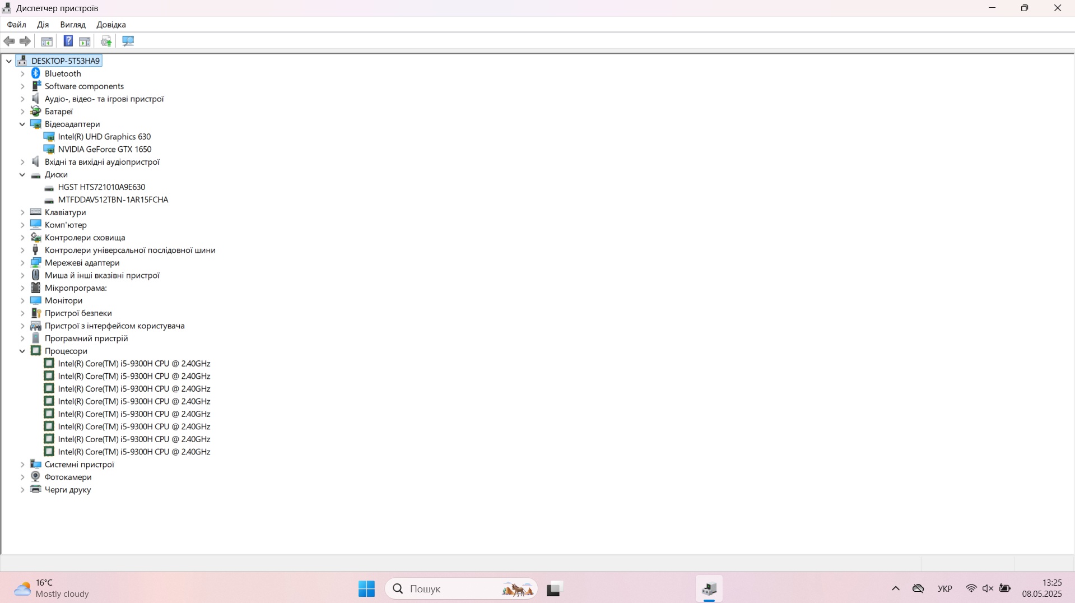Click the USB controllers icon (Контролери універсальної послідовної шини)
The image size is (1075, 603).
click(x=36, y=250)
